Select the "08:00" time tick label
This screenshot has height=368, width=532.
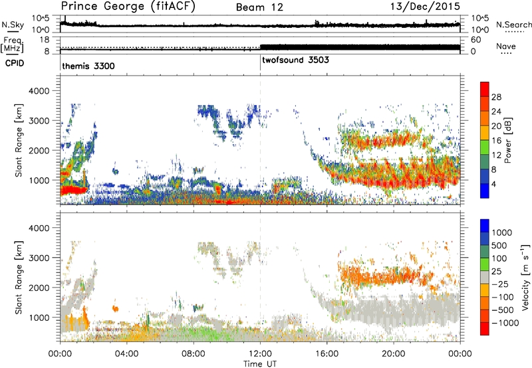(x=194, y=354)
